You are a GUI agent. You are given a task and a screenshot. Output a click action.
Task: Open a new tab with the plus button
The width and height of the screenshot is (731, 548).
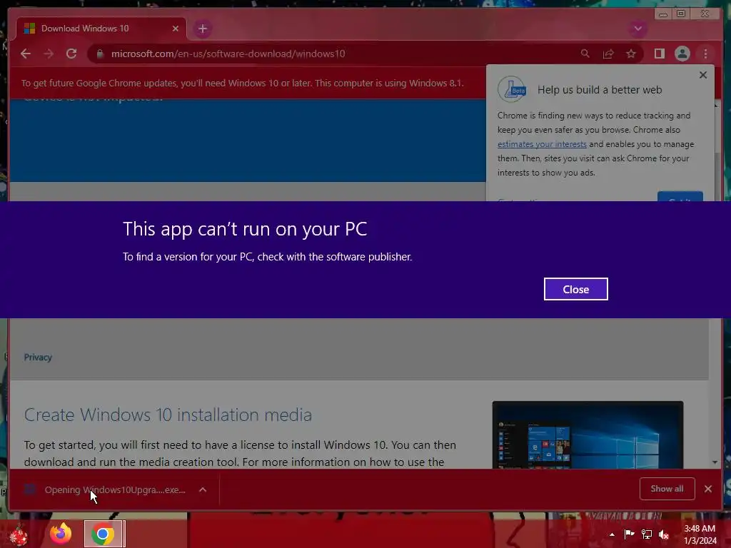[202, 29]
